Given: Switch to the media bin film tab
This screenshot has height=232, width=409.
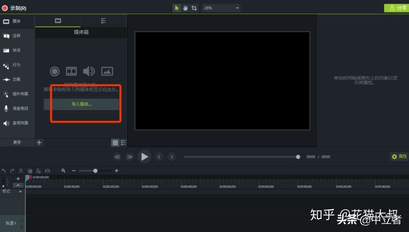Looking at the screenshot, I should click(58, 21).
